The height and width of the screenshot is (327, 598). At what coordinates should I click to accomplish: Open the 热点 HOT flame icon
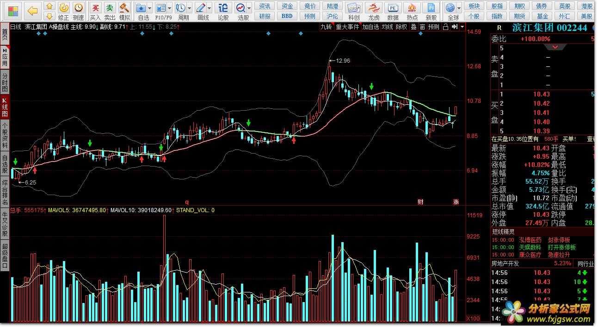[412, 8]
